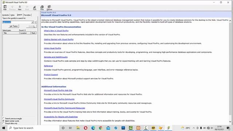Screen dimensions: 233x131
Task: Click the taskbar search box
Action: (x=33, y=128)
